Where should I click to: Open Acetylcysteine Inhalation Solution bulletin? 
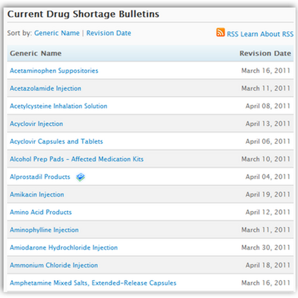(58, 106)
